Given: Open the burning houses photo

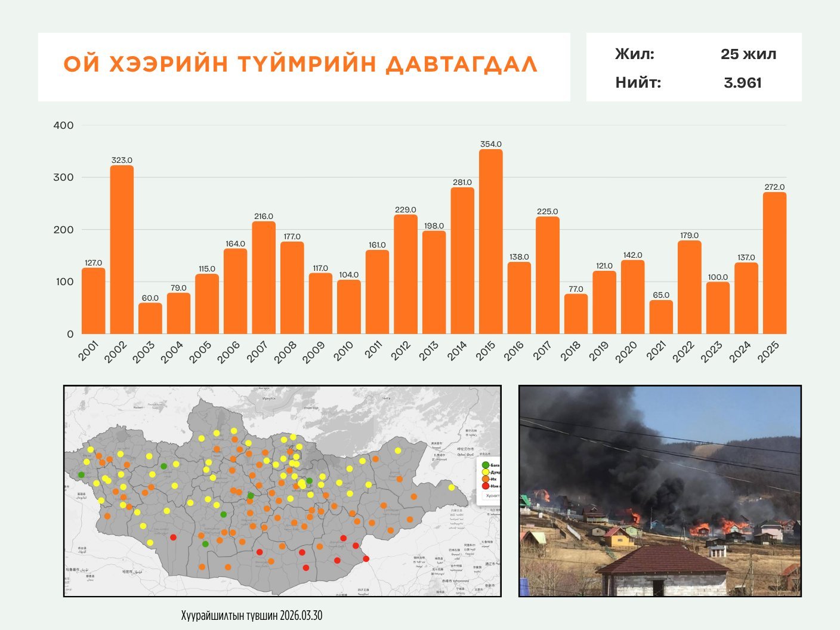Looking at the screenshot, I should (x=660, y=491).
